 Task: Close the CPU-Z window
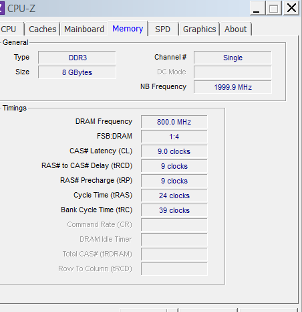coord(291,8)
